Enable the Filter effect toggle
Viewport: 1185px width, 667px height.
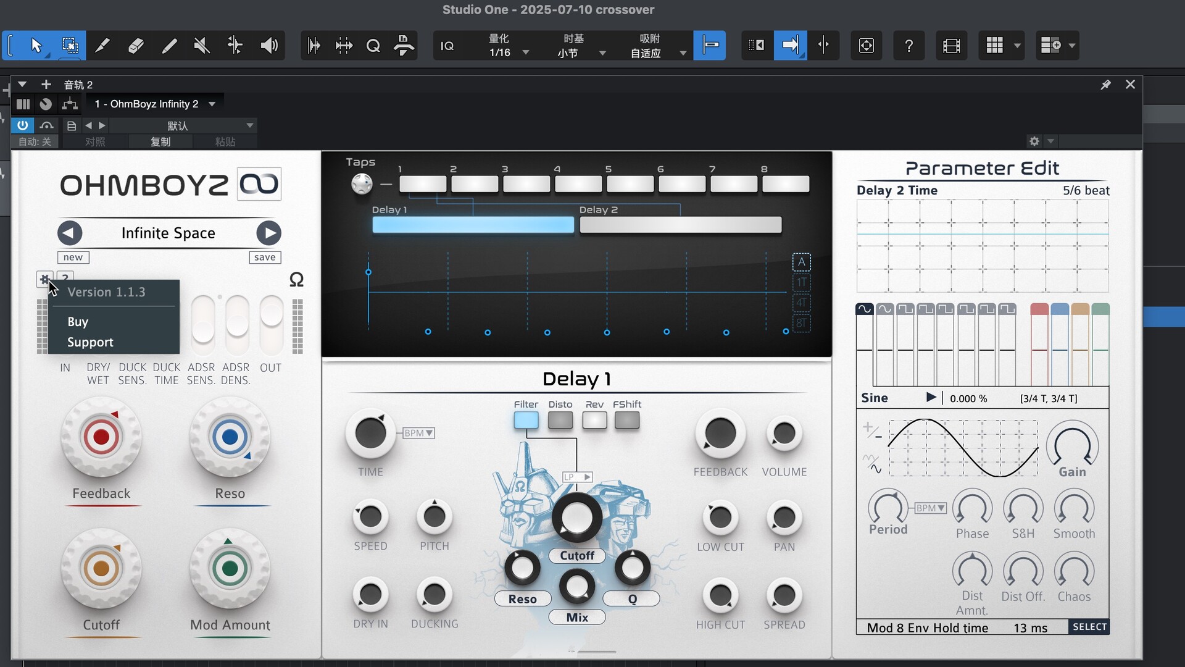point(526,421)
